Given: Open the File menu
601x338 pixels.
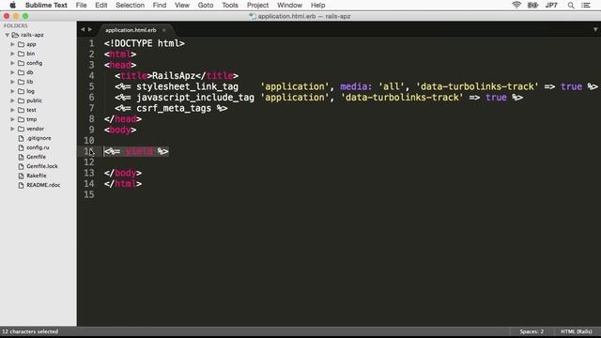Looking at the screenshot, I should tap(81, 5).
